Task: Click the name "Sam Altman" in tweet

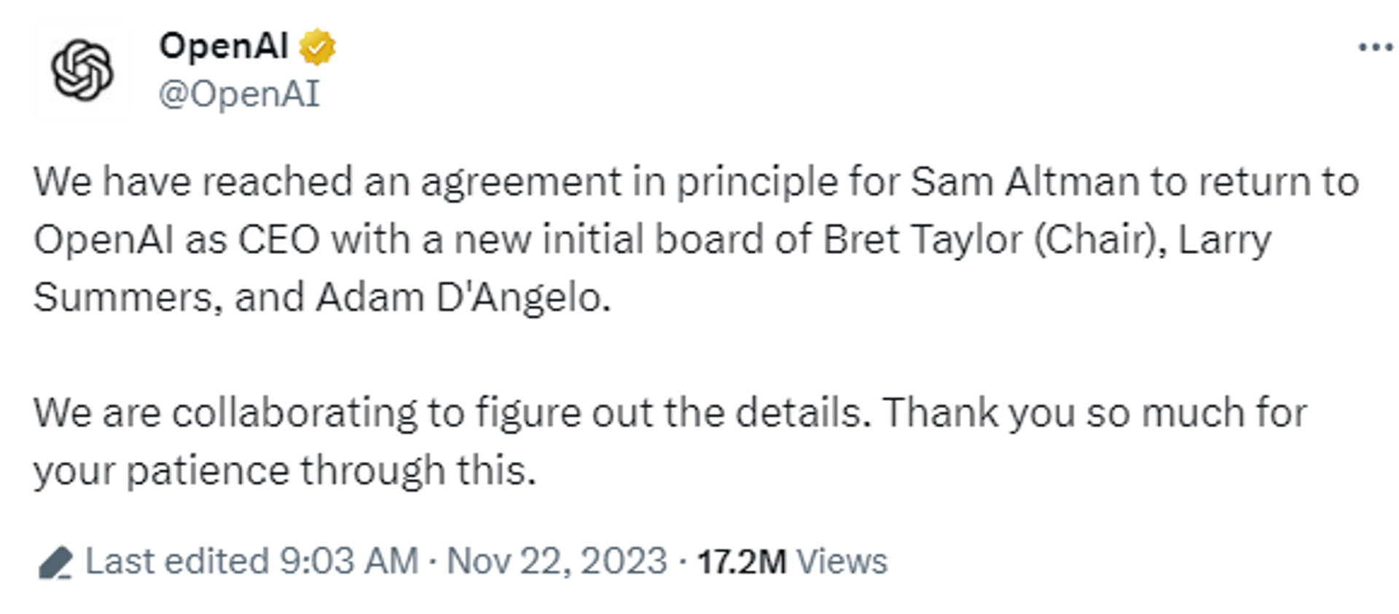Action: [x=1024, y=182]
